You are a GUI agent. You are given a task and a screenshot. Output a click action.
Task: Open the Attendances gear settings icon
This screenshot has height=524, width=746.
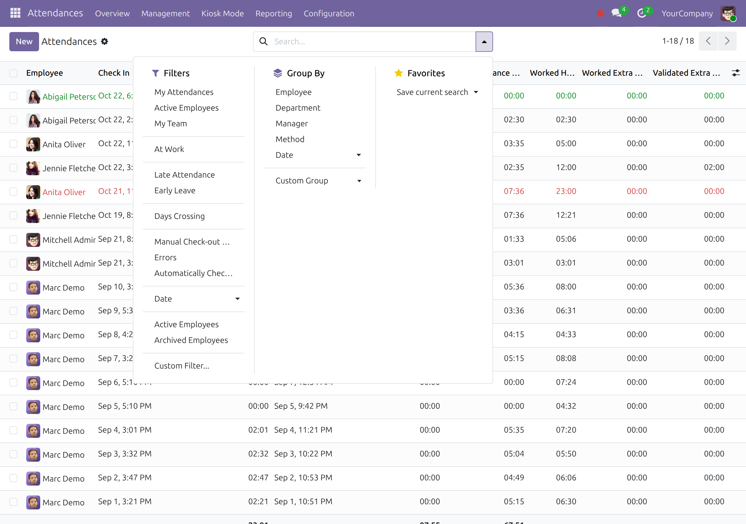click(104, 41)
